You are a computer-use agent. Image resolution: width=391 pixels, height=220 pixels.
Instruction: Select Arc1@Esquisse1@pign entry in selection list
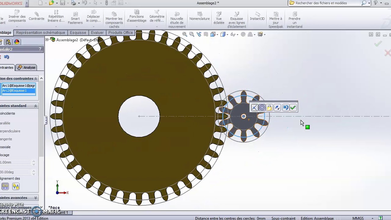pyautogui.click(x=18, y=86)
